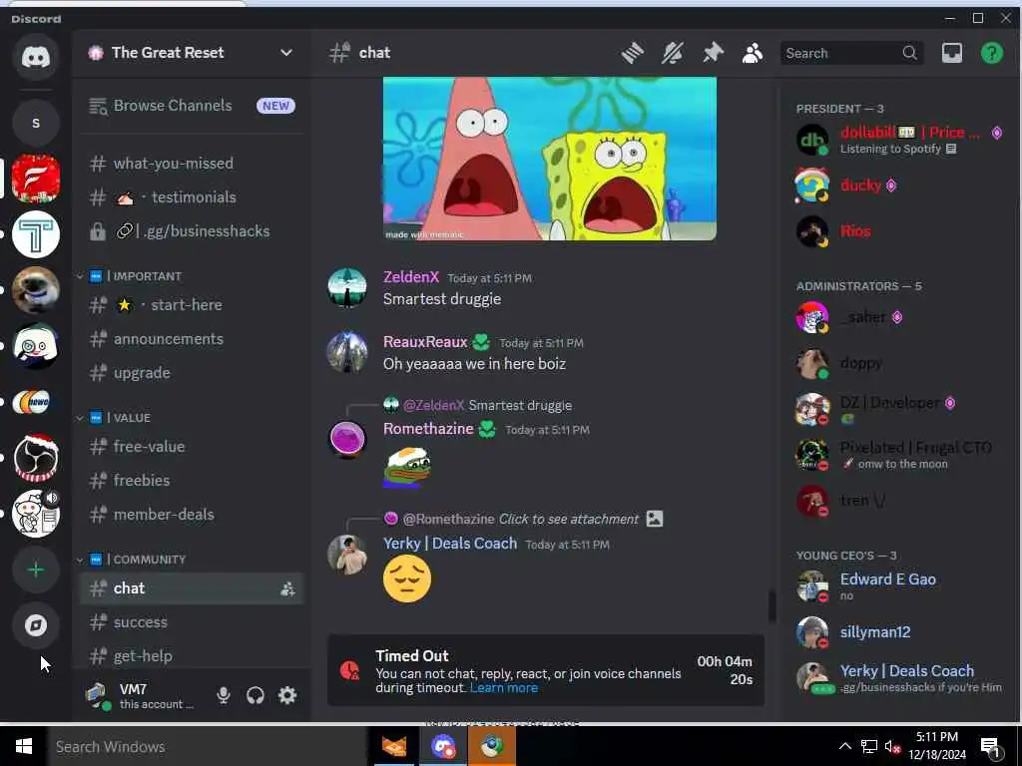This screenshot has width=1022, height=766.
Task: Click the create invite icon on chat channel
Action: (x=287, y=588)
